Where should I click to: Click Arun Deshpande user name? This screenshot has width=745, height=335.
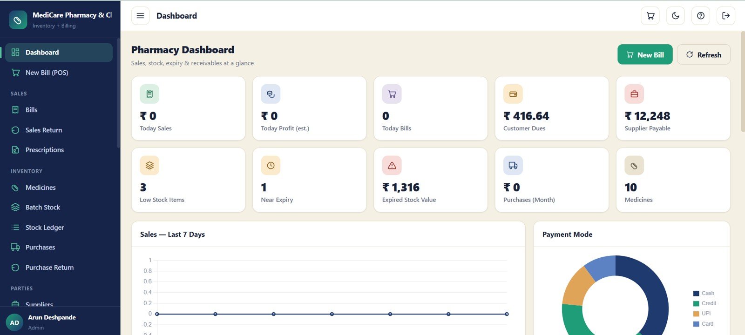[x=52, y=317]
